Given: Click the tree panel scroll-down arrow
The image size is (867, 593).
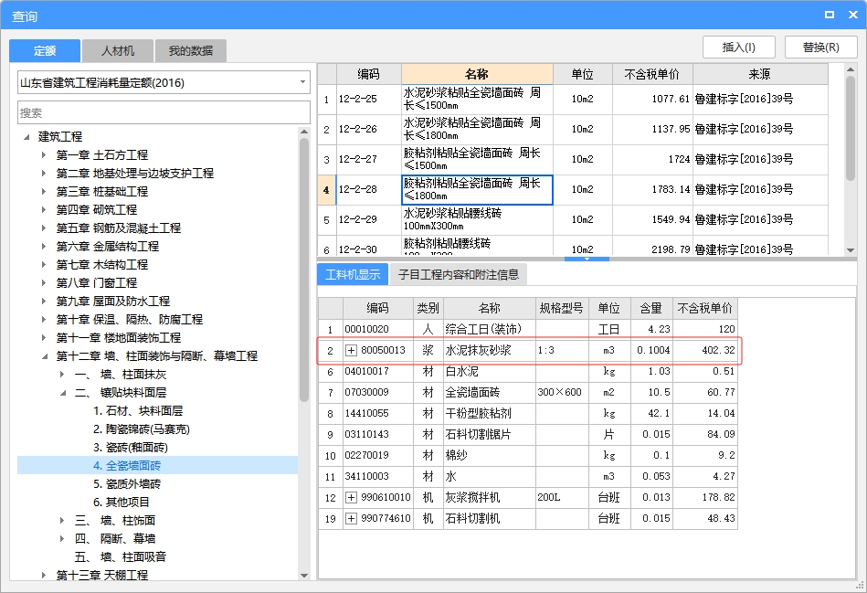Looking at the screenshot, I should 304,576.
